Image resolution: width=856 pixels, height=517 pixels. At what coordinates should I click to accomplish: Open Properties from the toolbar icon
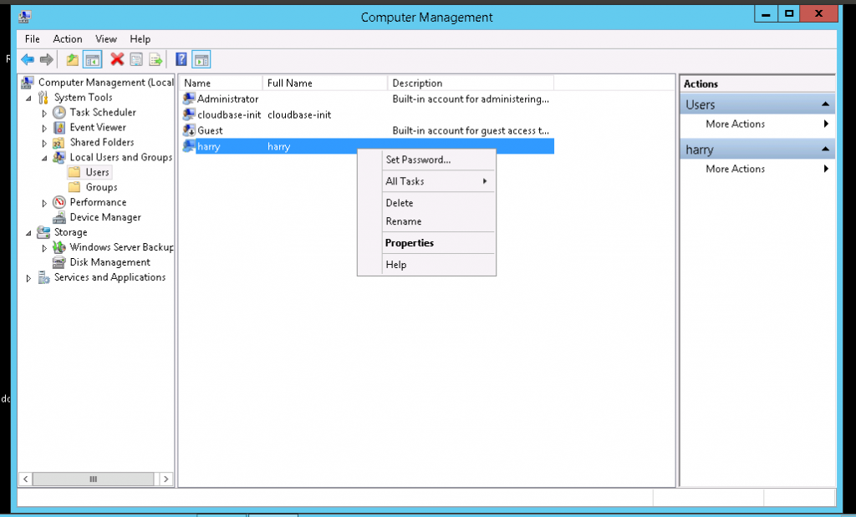[x=136, y=59]
